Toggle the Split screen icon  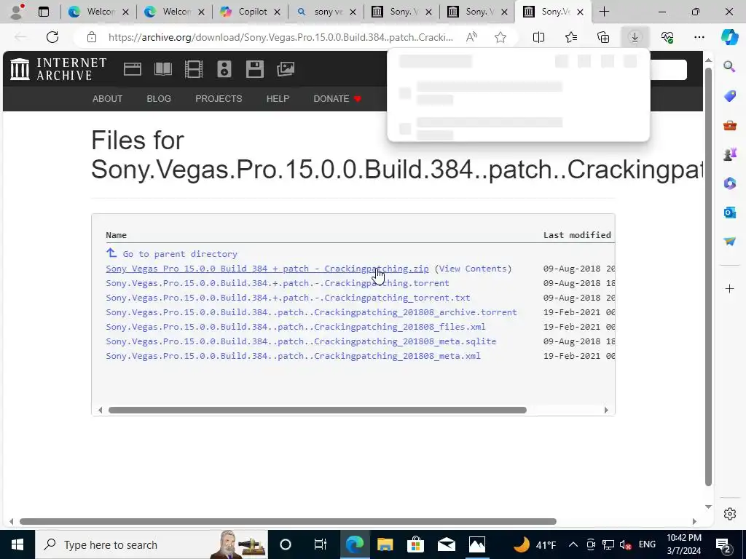coord(538,37)
